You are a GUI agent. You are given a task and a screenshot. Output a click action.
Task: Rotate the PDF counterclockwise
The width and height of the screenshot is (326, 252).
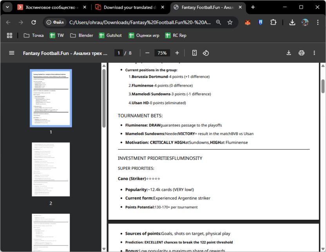point(206,53)
